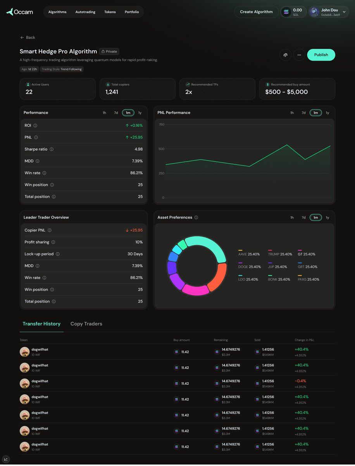Expand the John Dou account dropdown chevron
Image resolution: width=355 pixels, height=466 pixels.
click(x=344, y=12)
